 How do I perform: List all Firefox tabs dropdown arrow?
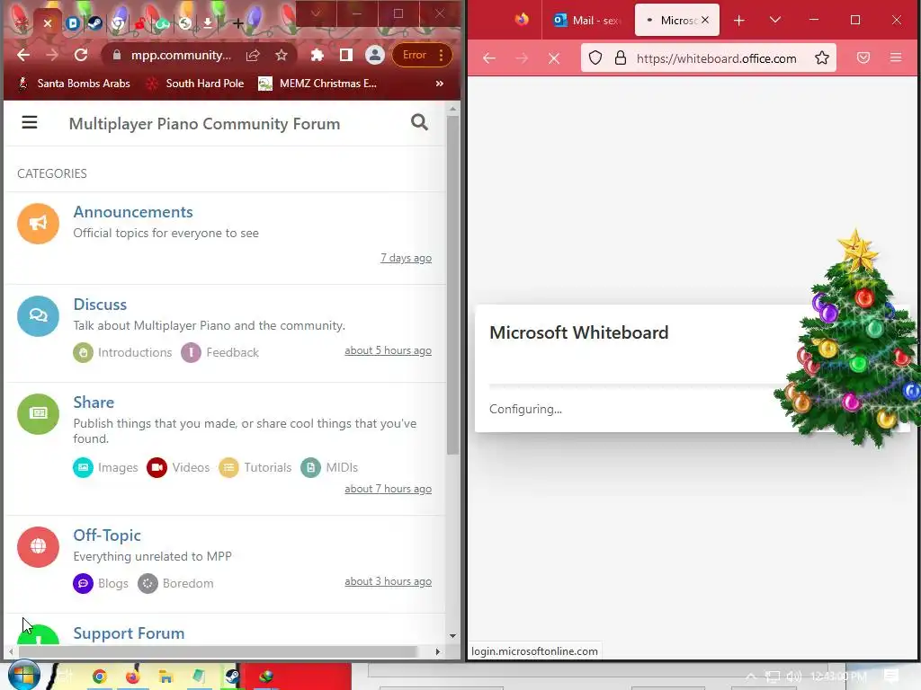click(x=775, y=20)
